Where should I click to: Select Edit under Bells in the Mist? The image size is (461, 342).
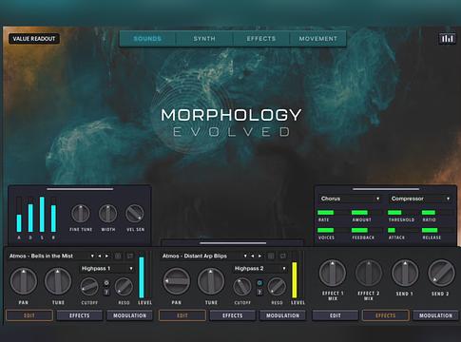click(x=29, y=315)
